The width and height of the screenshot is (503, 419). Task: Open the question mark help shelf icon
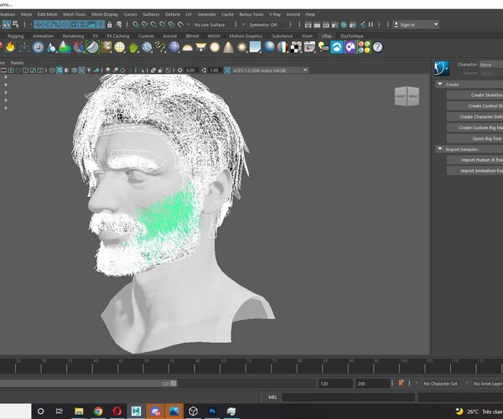click(377, 47)
